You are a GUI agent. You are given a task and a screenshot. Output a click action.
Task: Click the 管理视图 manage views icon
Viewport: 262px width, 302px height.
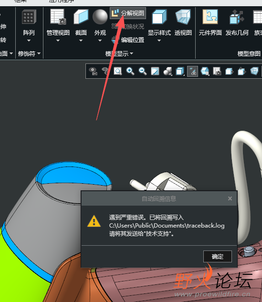point(58,17)
